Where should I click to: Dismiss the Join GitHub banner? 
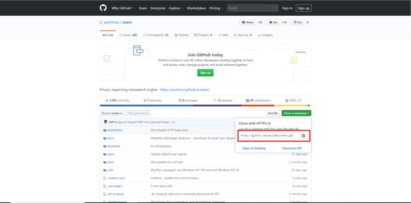(301, 52)
